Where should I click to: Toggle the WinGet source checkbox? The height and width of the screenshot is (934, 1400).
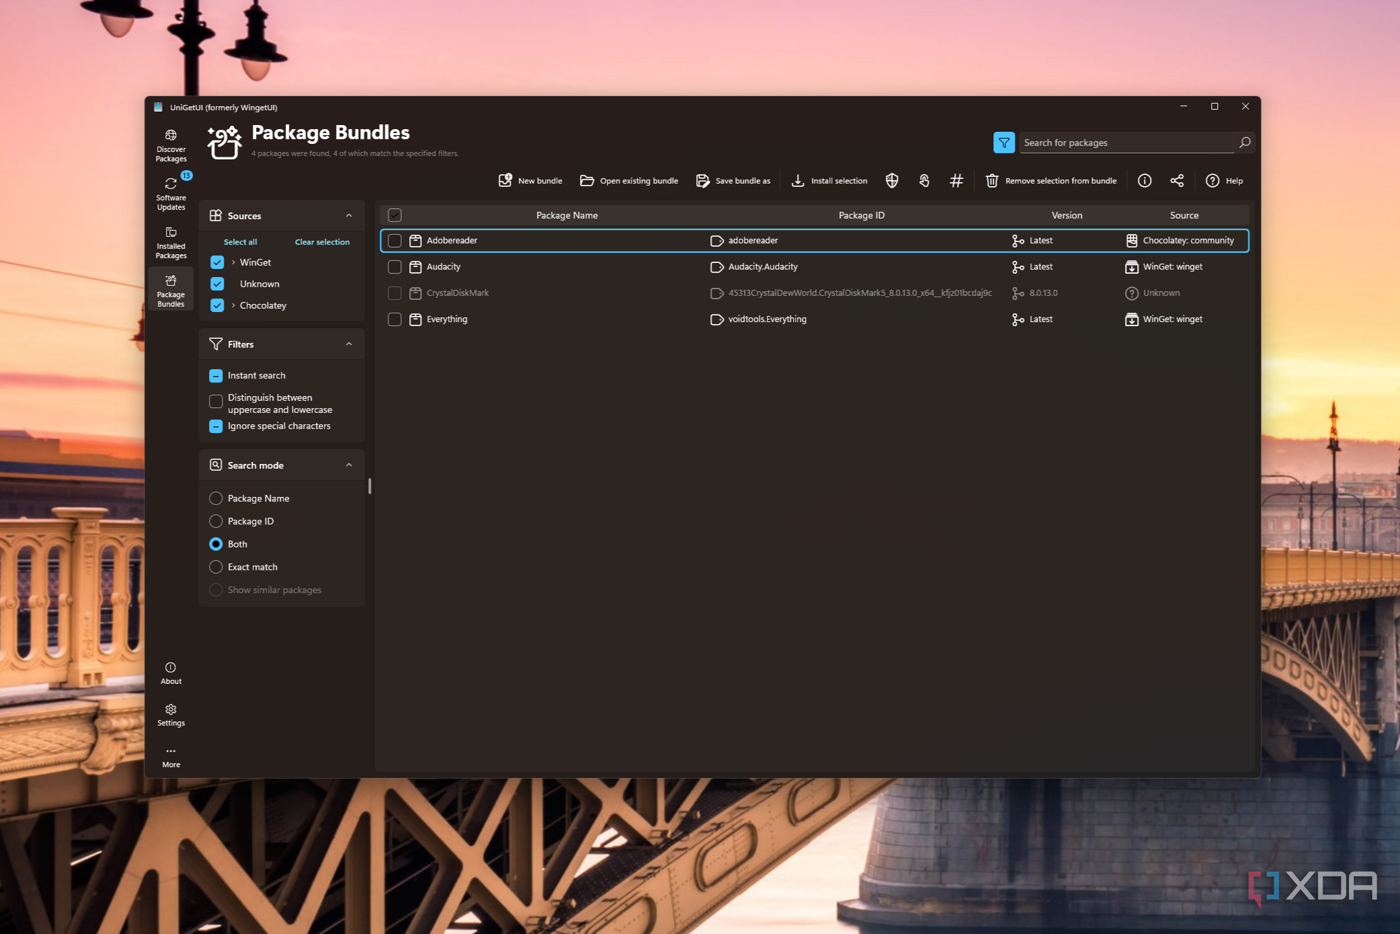[x=217, y=262]
